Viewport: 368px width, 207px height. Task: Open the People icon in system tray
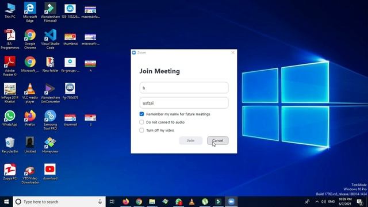[307, 202]
